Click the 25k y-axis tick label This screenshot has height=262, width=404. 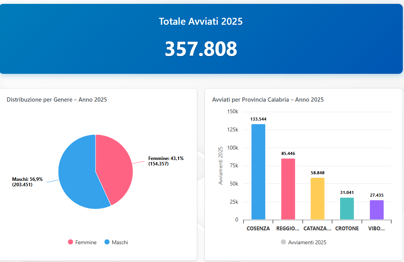(x=234, y=202)
